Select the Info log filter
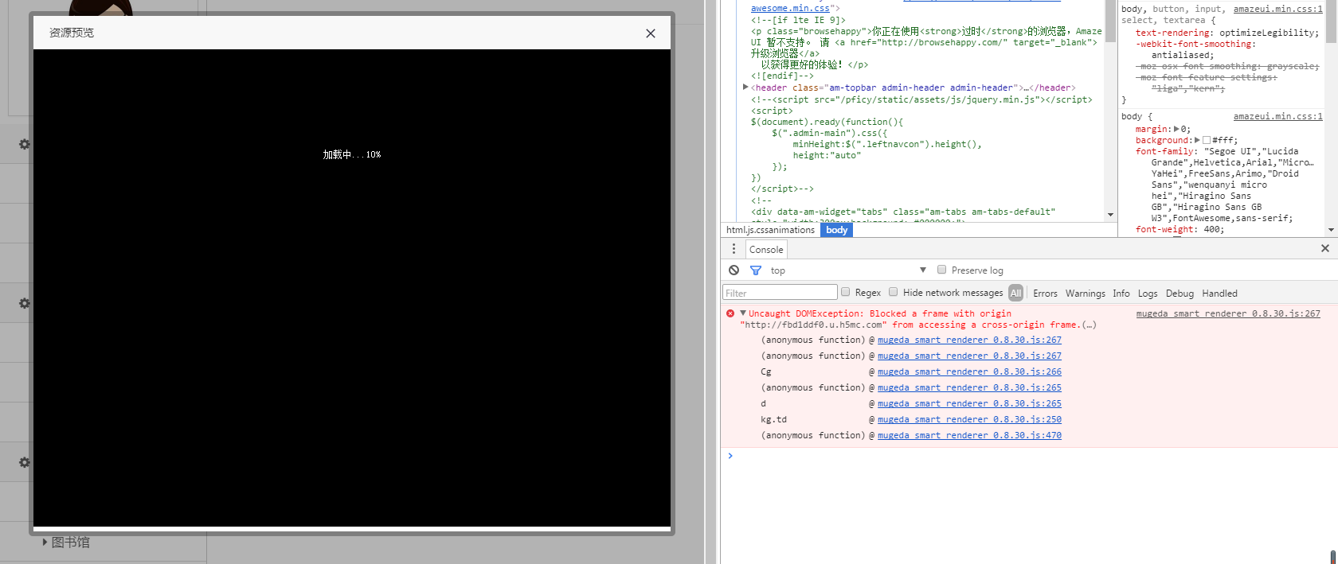Image resolution: width=1338 pixels, height=564 pixels. [1121, 294]
